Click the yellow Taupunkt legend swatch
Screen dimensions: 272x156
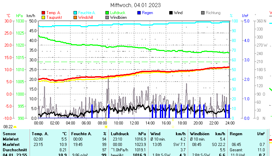[43, 17]
